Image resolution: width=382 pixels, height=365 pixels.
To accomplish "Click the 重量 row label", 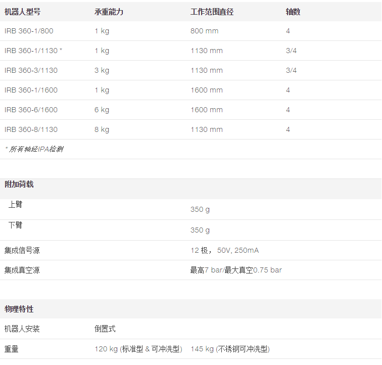I will (x=12, y=349).
